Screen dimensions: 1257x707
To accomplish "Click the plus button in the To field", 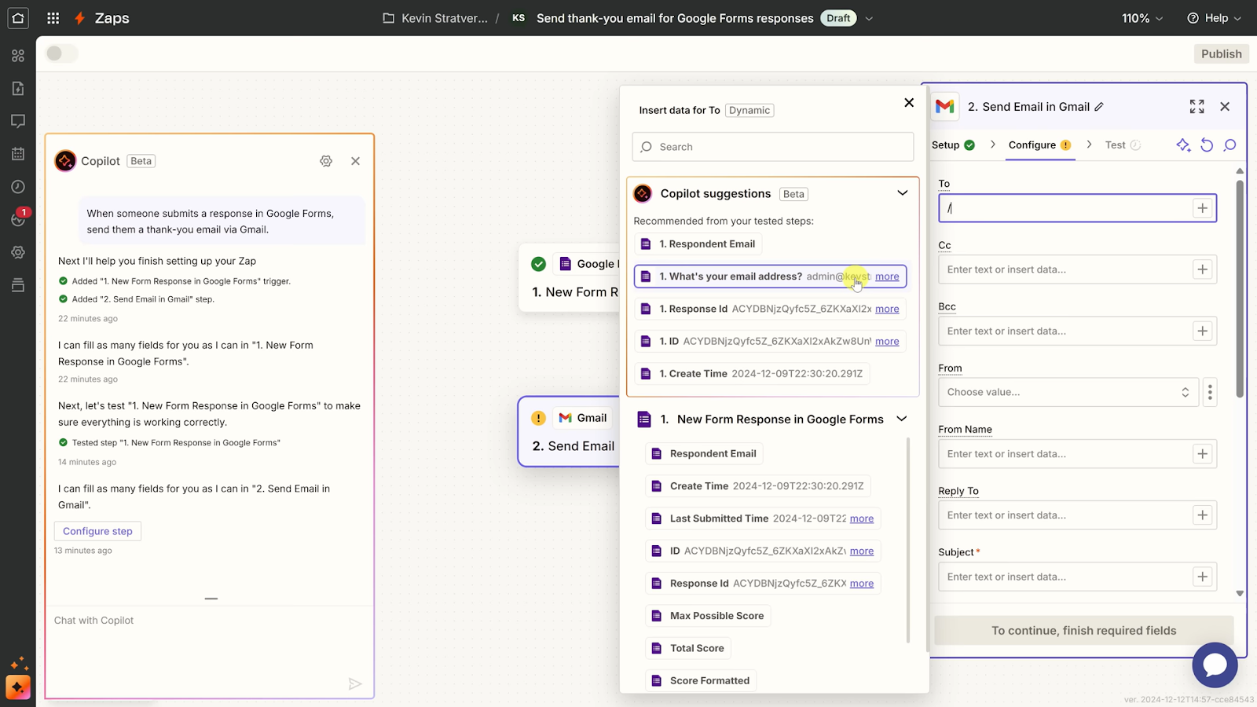I will point(1202,208).
